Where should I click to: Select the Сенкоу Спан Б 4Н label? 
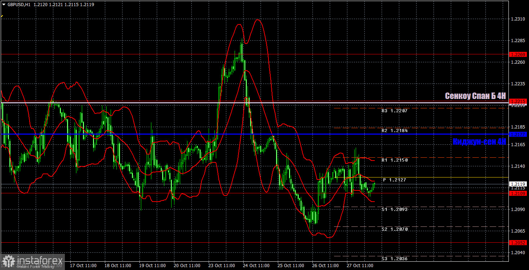click(475, 96)
